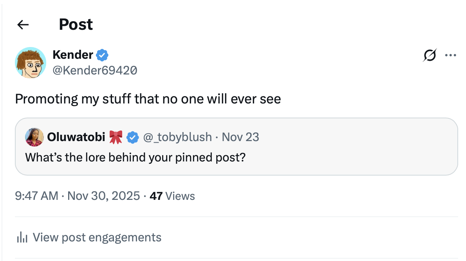Click the text "Promoting my stuff" post body

click(148, 99)
